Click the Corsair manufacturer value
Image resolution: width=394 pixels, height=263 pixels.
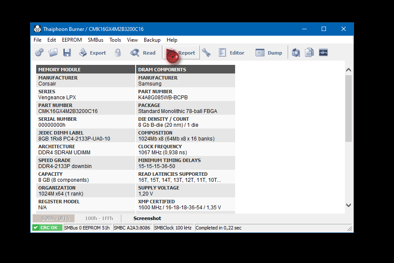[47, 84]
